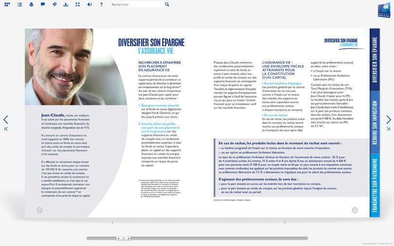Open the table of contents list
Viewport: 394px width, 246px height.
[19, 4]
